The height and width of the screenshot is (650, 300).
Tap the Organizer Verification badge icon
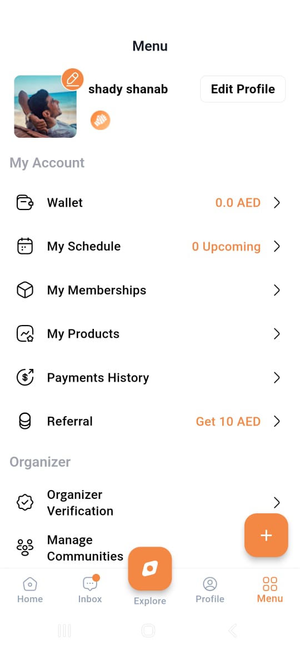coord(25,503)
